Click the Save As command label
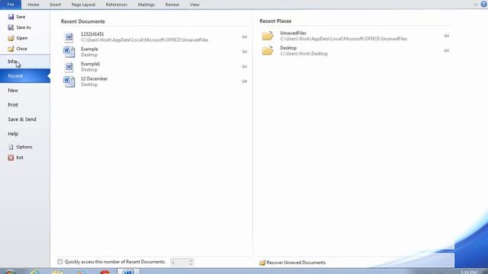 [x=24, y=27]
